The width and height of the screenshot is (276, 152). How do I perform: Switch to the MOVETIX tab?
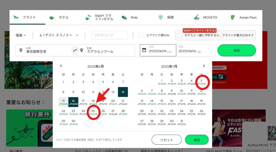pyautogui.click(x=208, y=17)
